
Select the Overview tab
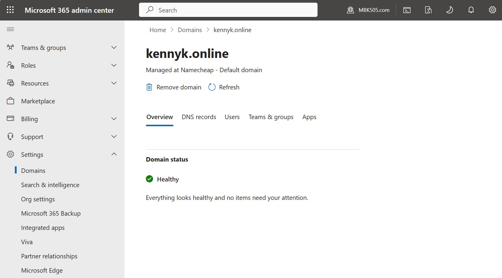coord(160,117)
